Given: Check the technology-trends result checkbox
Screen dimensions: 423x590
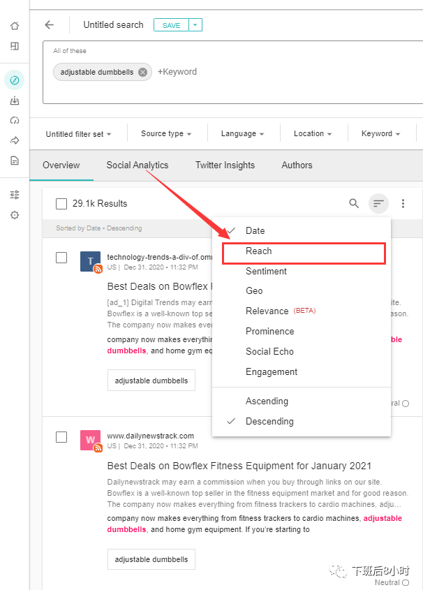Looking at the screenshot, I should click(x=61, y=258).
